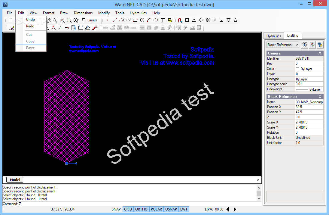Enable Node snap crossed-circle icon
Screen dimensions: 329x215
coord(208,20)
